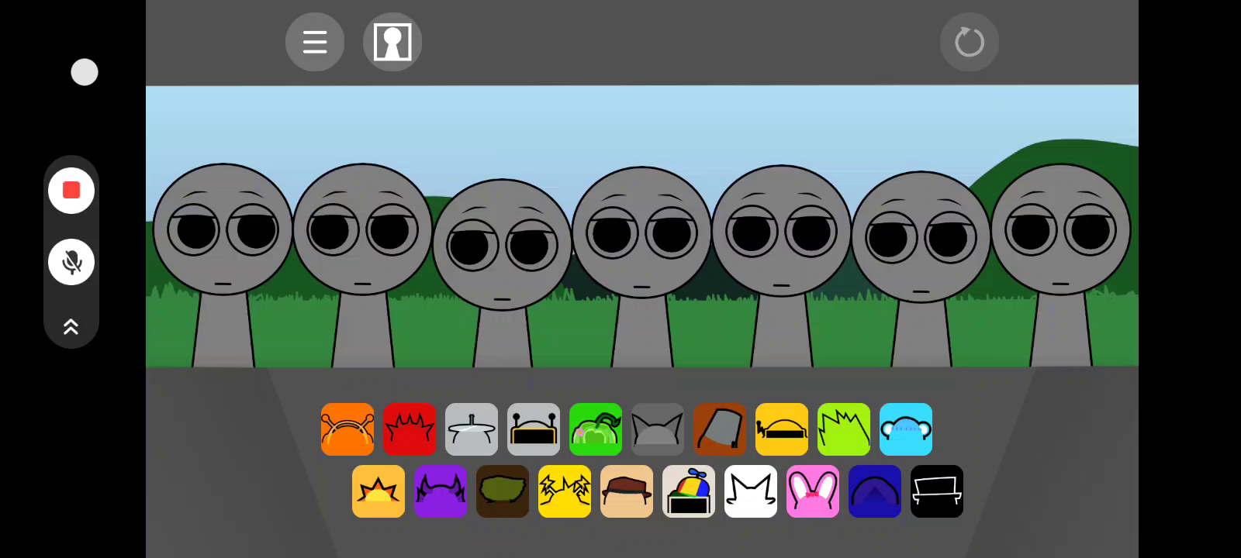The height and width of the screenshot is (558, 1241).
Task: Select the orange headphones sound icon
Action: click(x=347, y=429)
